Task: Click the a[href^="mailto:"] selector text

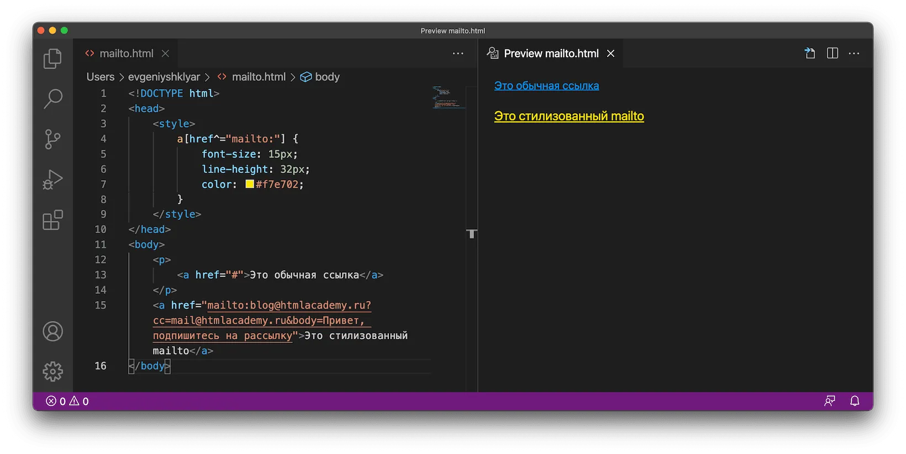Action: [x=231, y=139]
